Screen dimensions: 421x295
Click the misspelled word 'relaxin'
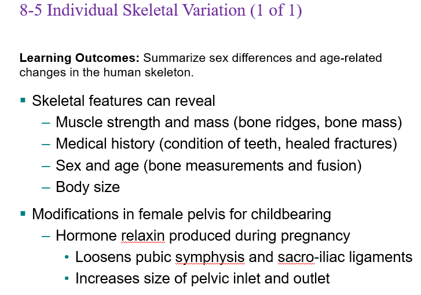coord(143,236)
